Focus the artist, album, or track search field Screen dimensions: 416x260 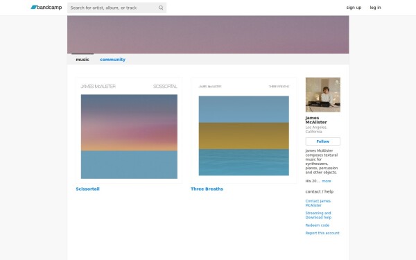click(116, 8)
